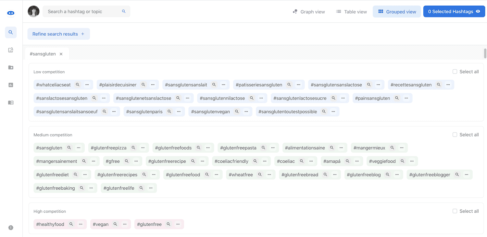Switch to Grouped view
Screen dimensions: 487x237
397,12
